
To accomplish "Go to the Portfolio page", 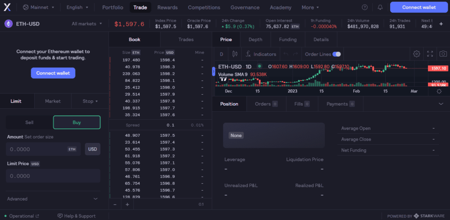I will [x=113, y=7].
